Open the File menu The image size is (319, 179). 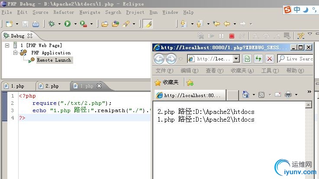pos(7,13)
